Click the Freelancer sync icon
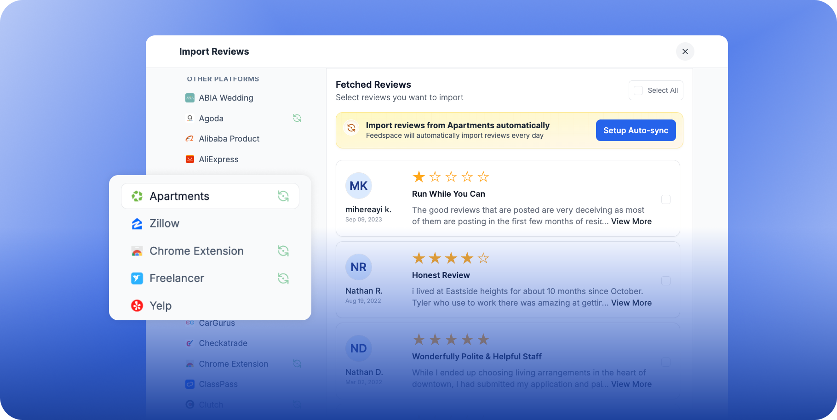The width and height of the screenshot is (837, 420). (x=284, y=278)
